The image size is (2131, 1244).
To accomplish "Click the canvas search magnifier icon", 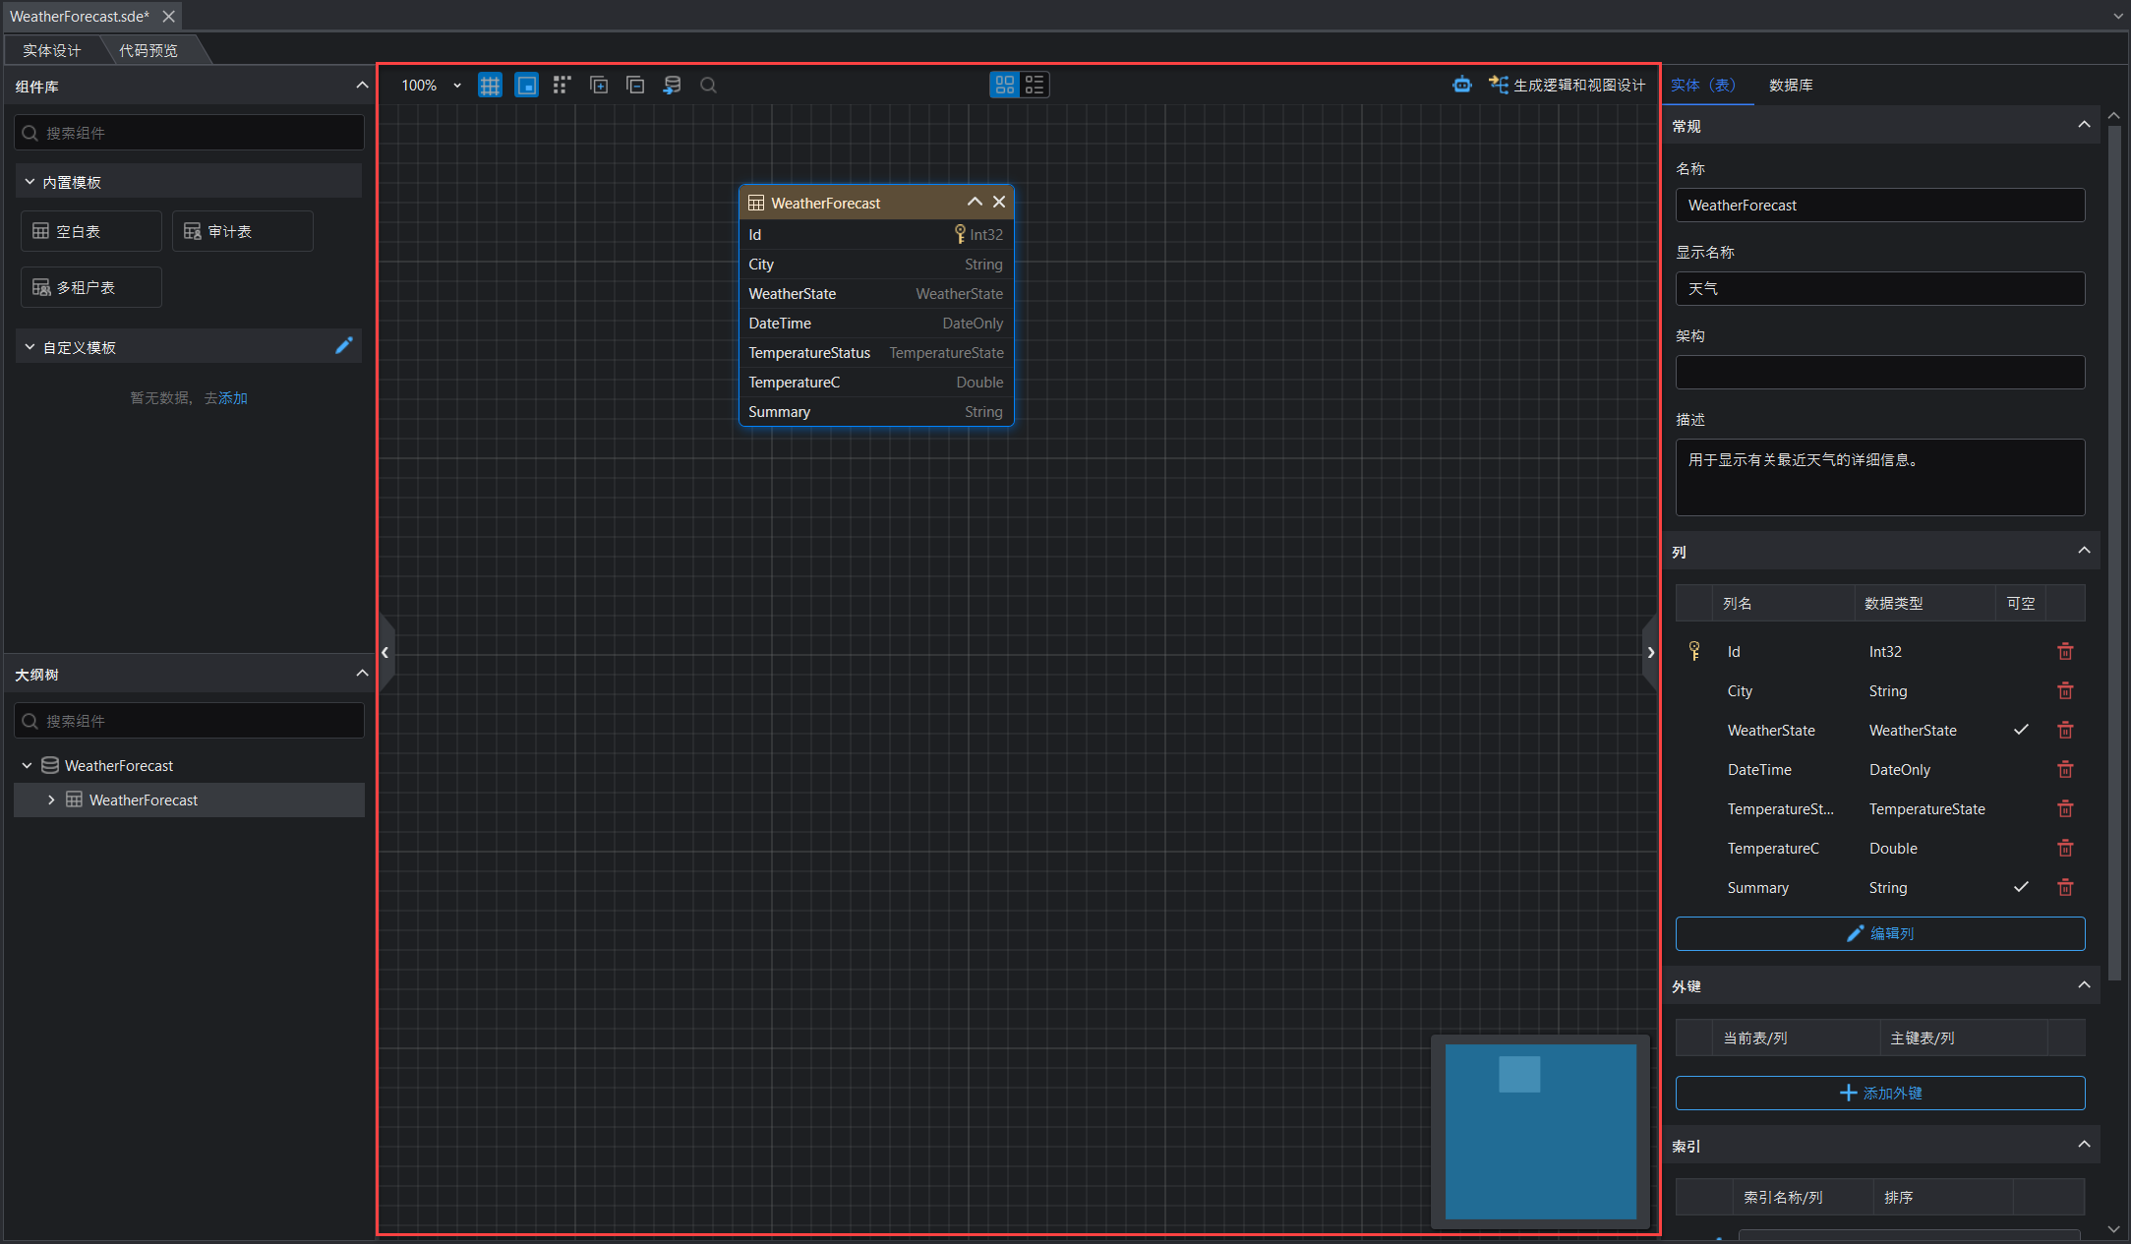I will click(x=708, y=86).
